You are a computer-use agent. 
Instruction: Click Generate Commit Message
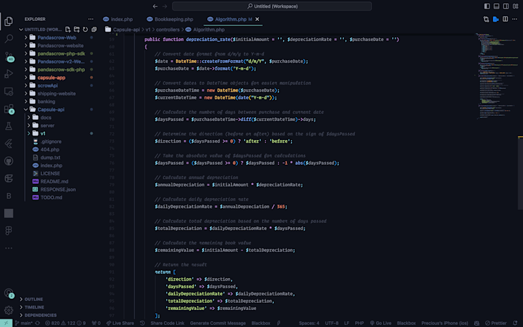(x=218, y=323)
